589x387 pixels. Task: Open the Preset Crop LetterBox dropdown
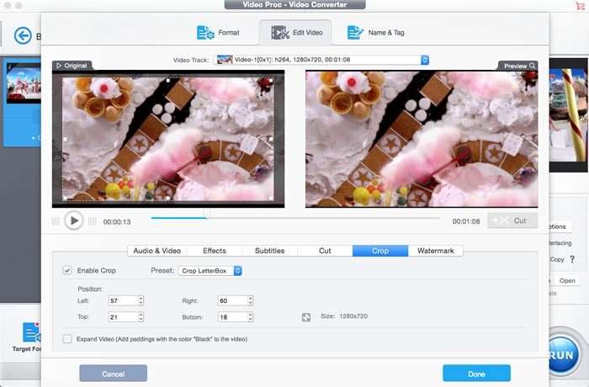click(210, 271)
